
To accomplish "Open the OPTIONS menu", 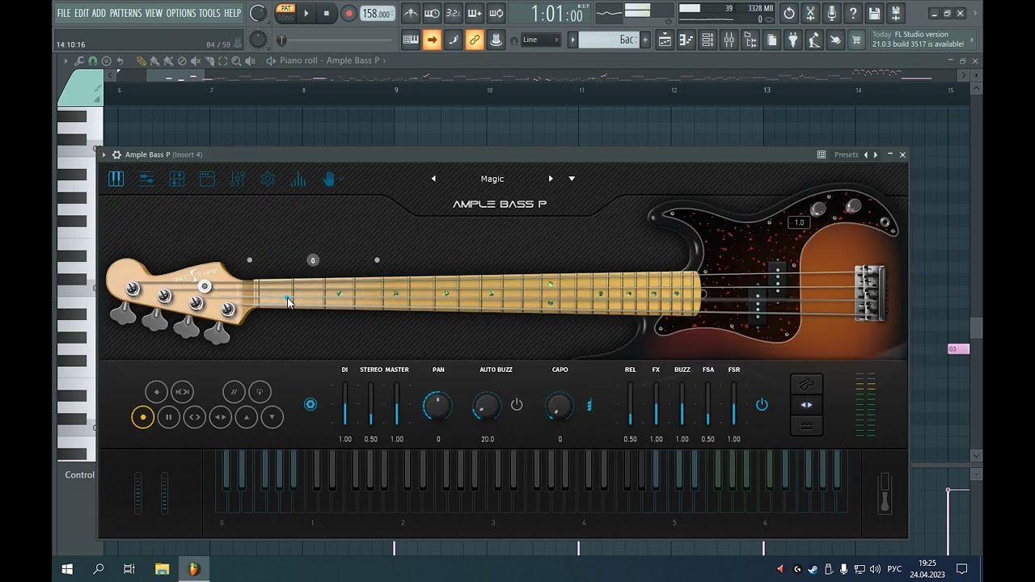I will coord(181,13).
